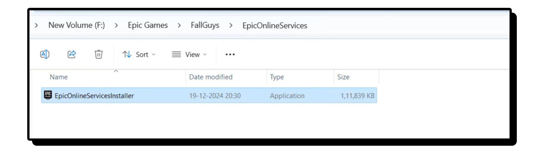539x153 pixels.
Task: Expand chevron after FallGuys breadcrumb
Action: (x=231, y=25)
